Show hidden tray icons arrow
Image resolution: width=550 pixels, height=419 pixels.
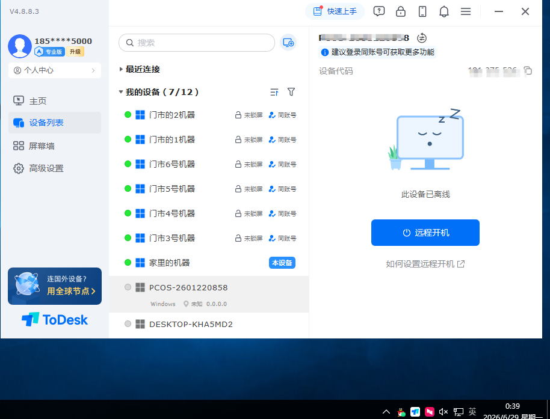[x=386, y=412]
